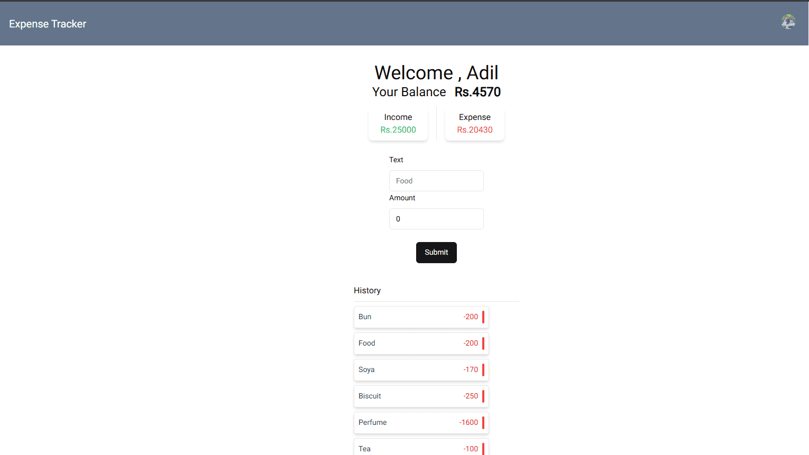Select the Perfume transaction entry

(421, 422)
